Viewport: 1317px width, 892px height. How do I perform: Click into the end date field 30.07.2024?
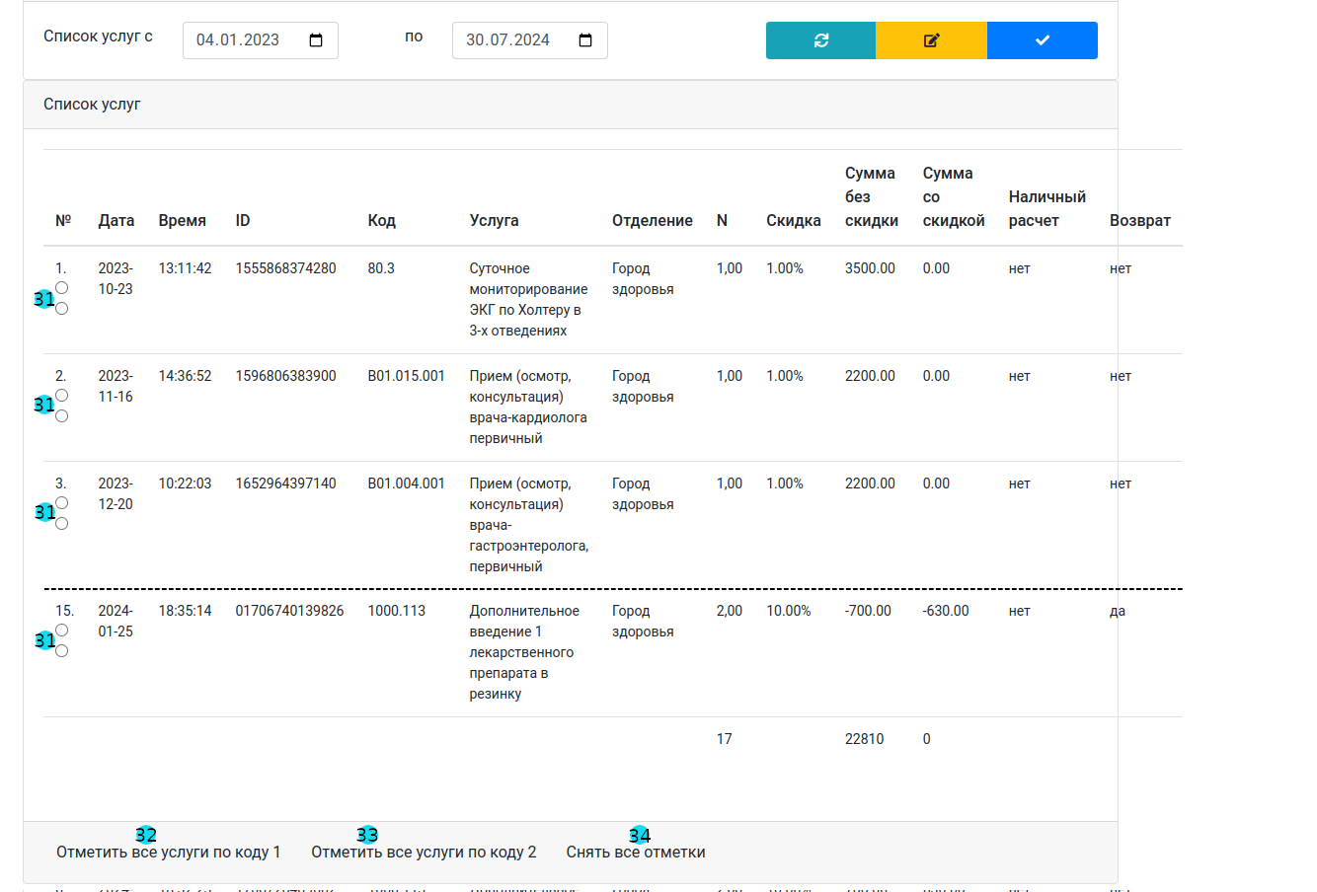click(511, 40)
